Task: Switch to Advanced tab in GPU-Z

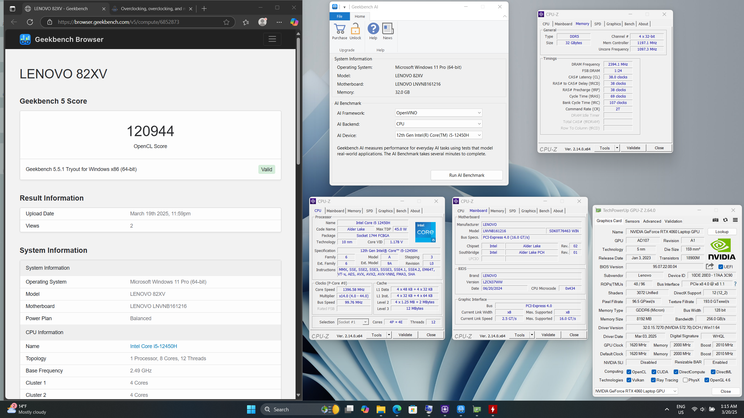Action: click(652, 221)
